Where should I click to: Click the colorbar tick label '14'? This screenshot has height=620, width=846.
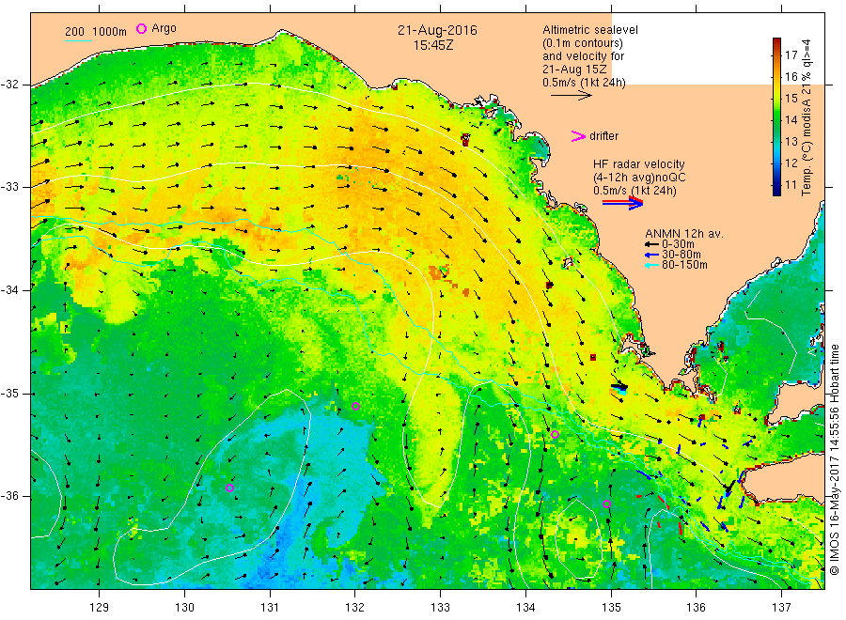click(791, 119)
